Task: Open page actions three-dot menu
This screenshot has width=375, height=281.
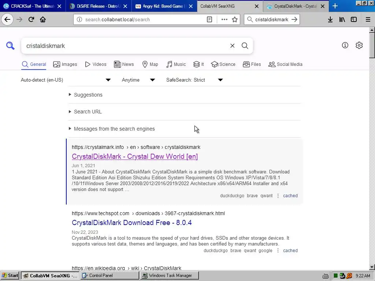Action: coord(224,19)
